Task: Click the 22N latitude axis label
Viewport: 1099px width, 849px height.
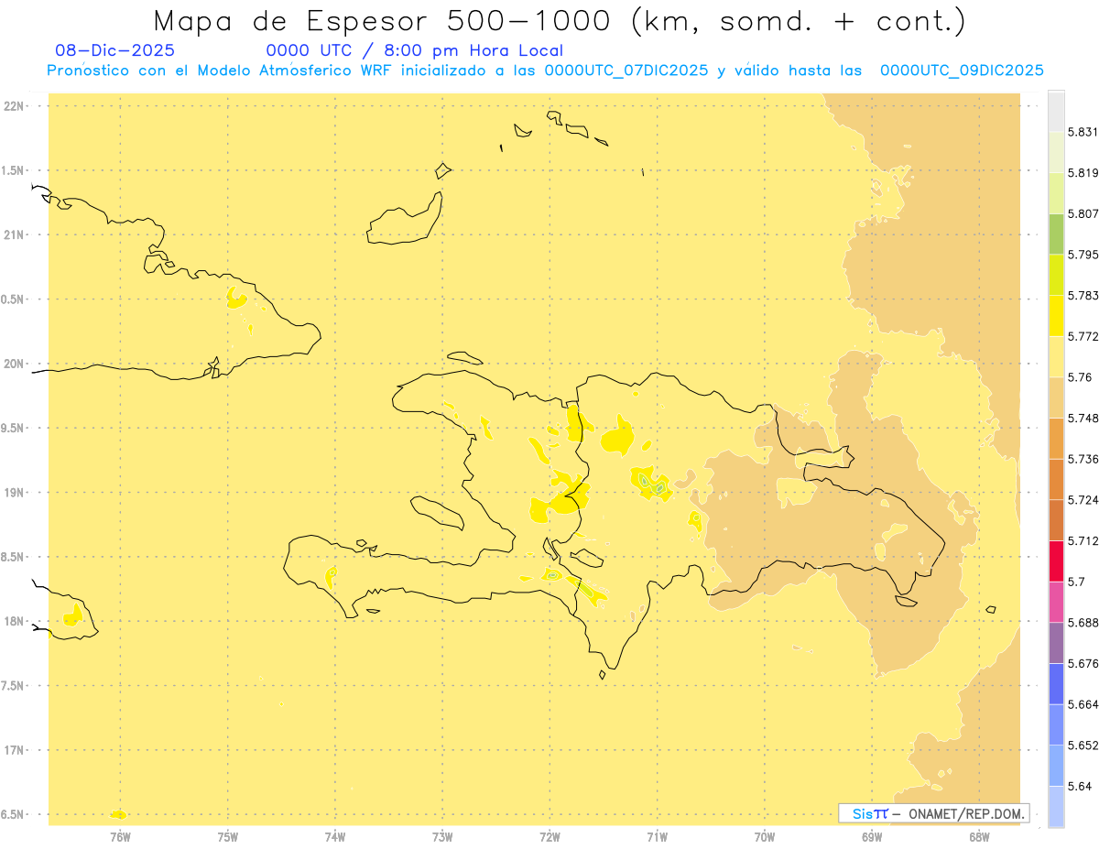Action: click(13, 106)
